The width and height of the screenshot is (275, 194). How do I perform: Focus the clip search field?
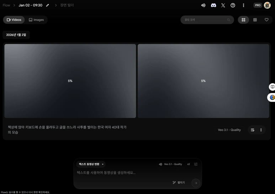pyautogui.click(x=207, y=20)
